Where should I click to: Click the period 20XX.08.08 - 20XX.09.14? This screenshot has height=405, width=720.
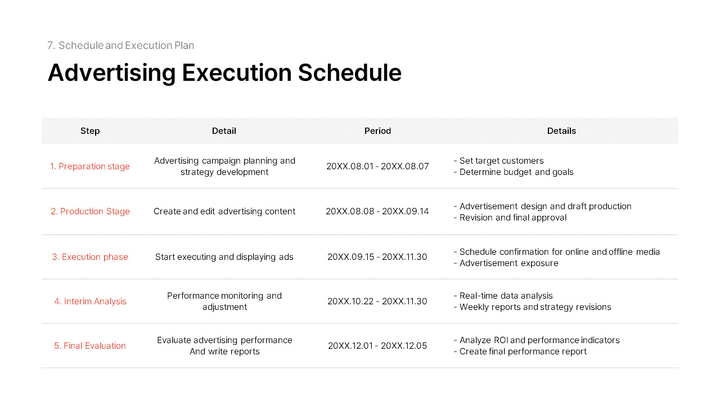pyautogui.click(x=377, y=211)
